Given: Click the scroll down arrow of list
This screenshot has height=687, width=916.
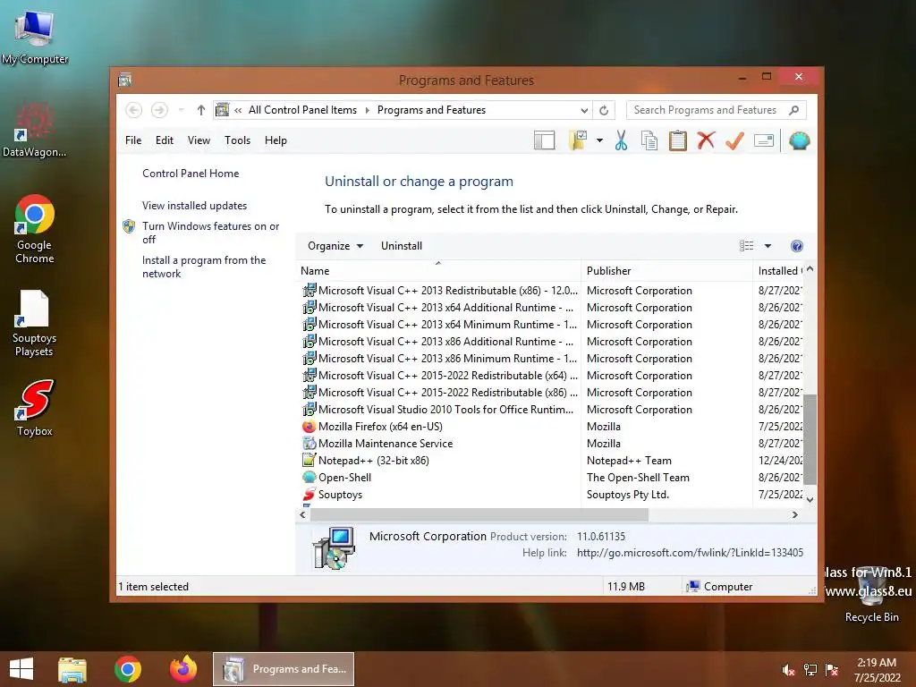Looking at the screenshot, I should (810, 499).
